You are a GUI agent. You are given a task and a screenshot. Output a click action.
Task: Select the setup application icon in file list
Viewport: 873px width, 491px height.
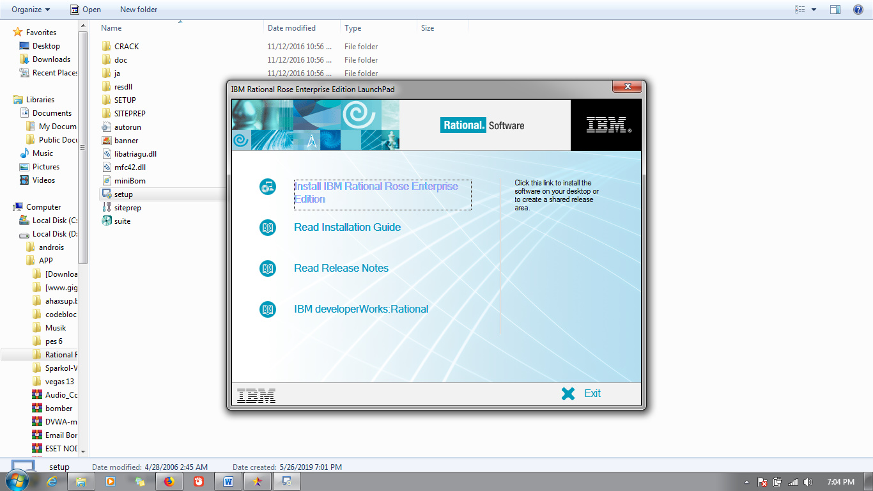click(107, 194)
